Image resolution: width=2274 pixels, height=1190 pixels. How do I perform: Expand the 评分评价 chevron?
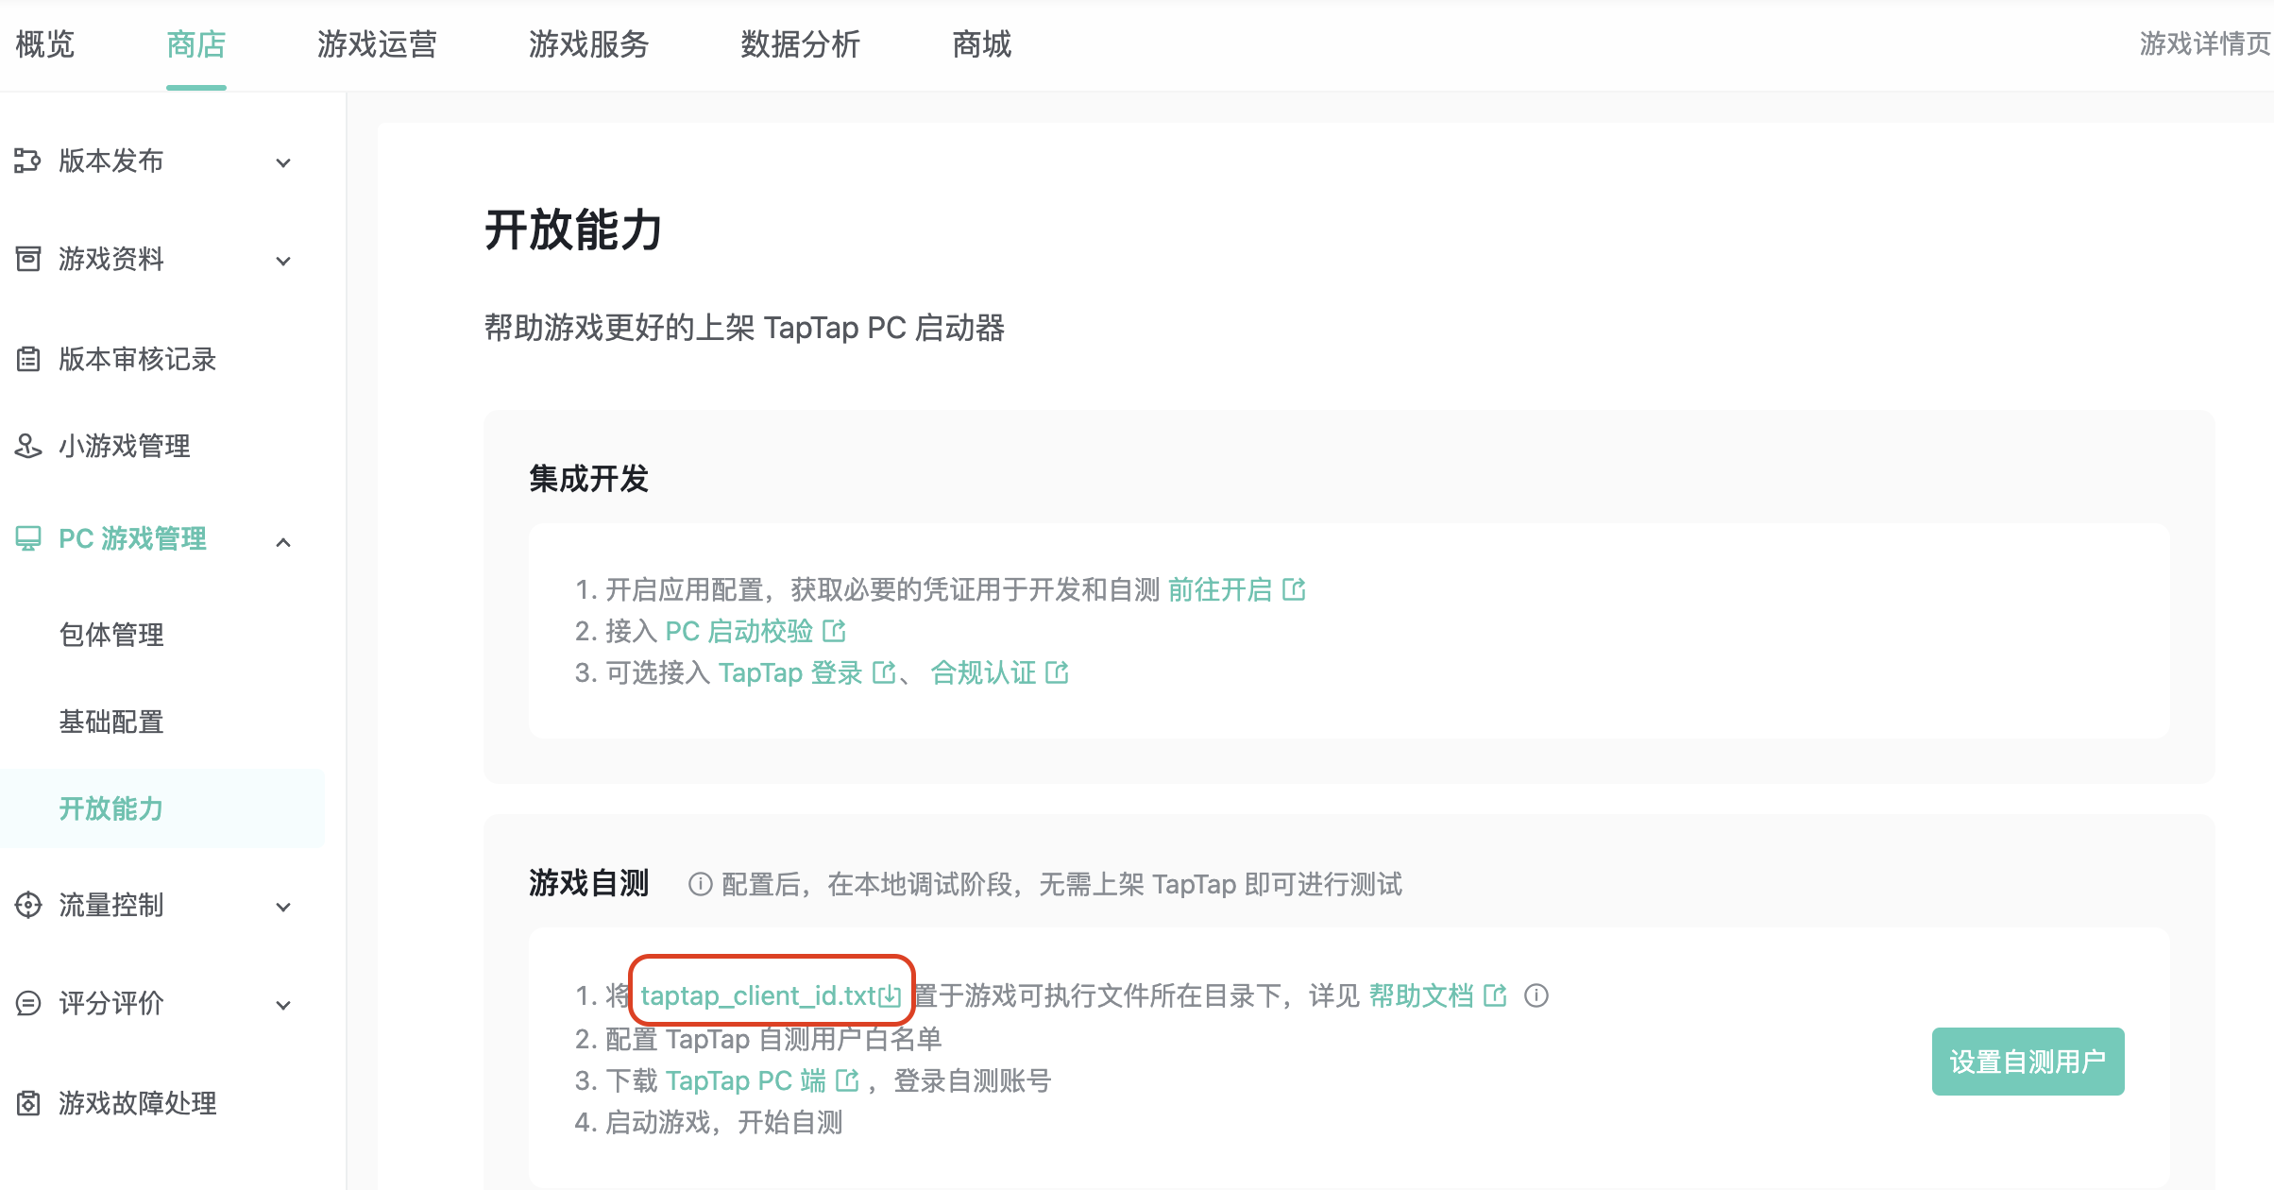tap(282, 1005)
